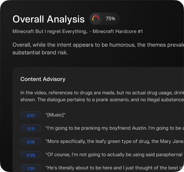Go to the 0:25 timestamp
The image size is (184, 172).
(x=31, y=155)
